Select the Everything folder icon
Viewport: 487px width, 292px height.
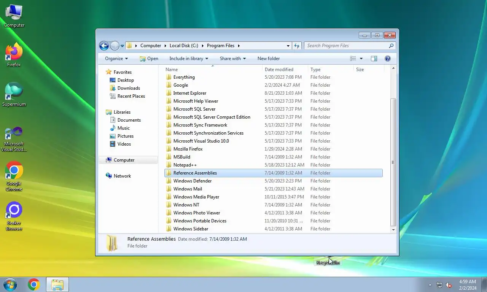click(169, 77)
